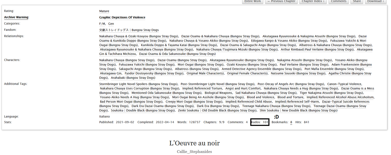Open Dazai Osamu is a Mess tag
This screenshot has width=391, height=155.
358,89
